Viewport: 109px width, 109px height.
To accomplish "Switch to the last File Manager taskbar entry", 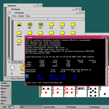I will click(99, 107).
